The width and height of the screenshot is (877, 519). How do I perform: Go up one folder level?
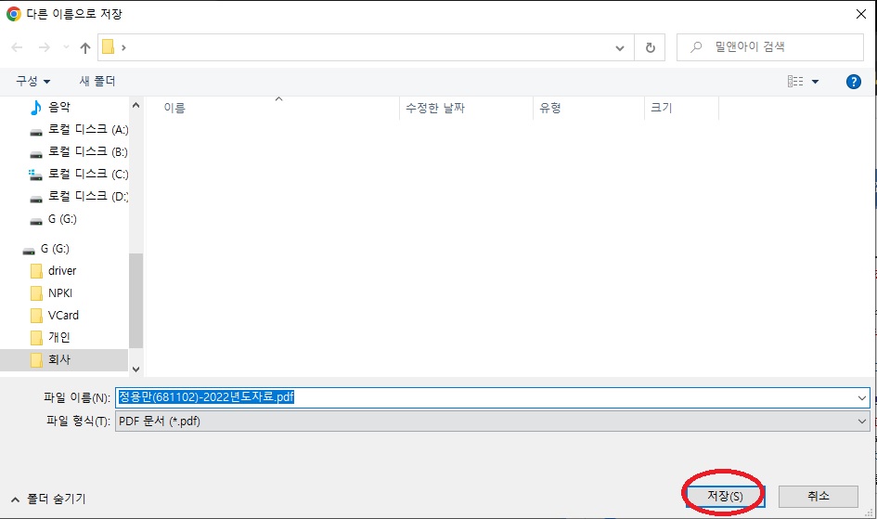pos(85,47)
